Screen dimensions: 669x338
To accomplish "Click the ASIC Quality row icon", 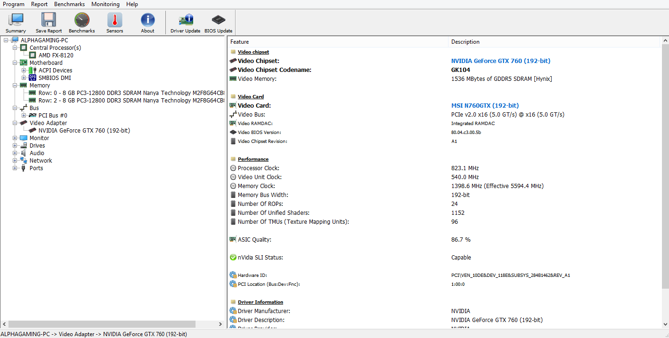I will point(233,239).
